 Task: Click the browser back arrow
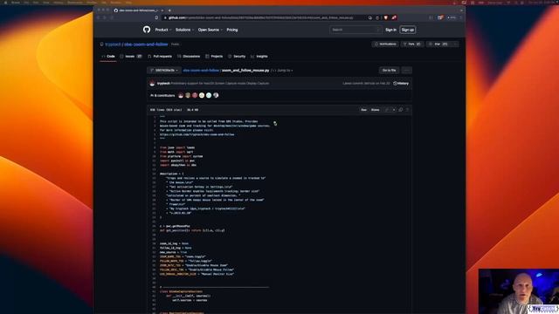tap(99, 17)
